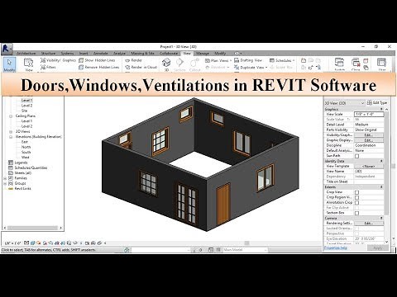The image size is (397, 297).
Task: Open the 3D View type selector dropdown
Action: click(x=345, y=103)
